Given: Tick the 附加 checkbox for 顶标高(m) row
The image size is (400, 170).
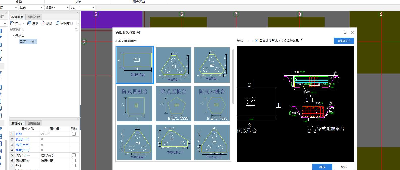Looking at the screenshot, I should pyautogui.click(x=74, y=155).
